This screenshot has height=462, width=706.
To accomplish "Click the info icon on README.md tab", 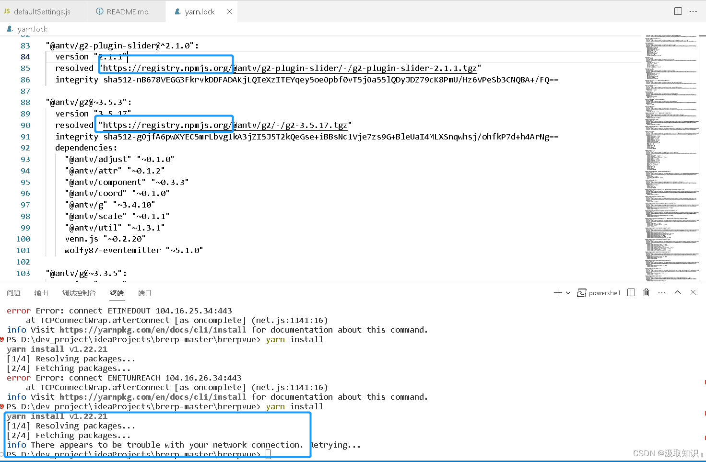I will (x=100, y=11).
